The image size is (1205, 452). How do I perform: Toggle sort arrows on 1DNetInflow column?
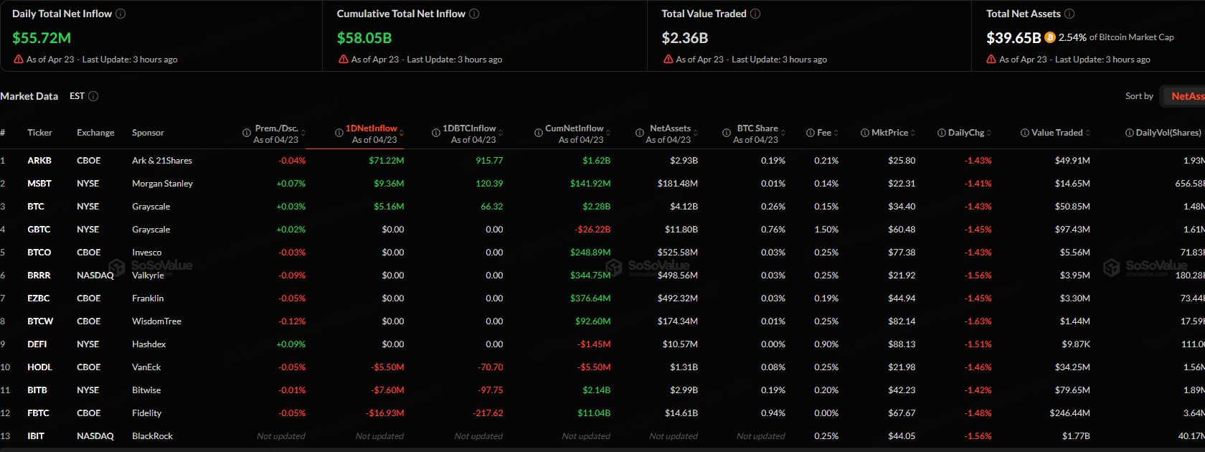pyautogui.click(x=402, y=133)
